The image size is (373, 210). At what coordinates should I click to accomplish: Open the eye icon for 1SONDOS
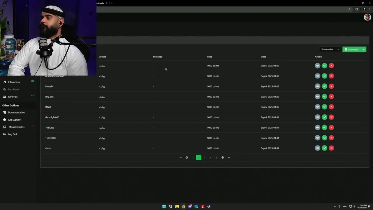(317, 138)
